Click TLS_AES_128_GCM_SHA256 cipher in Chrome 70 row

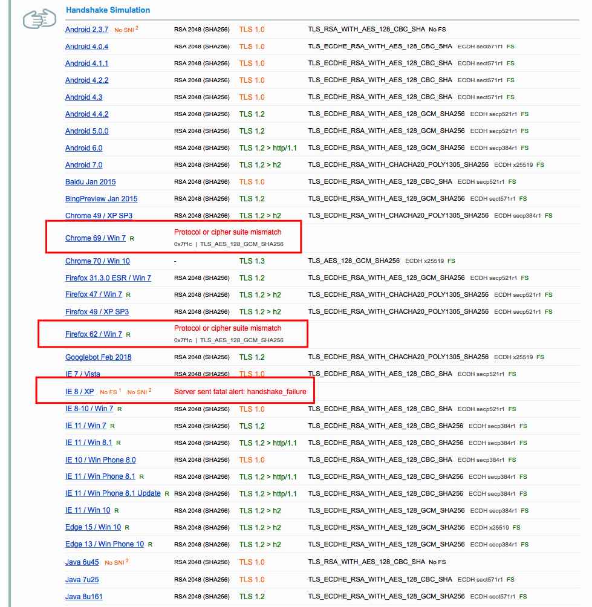click(x=354, y=261)
